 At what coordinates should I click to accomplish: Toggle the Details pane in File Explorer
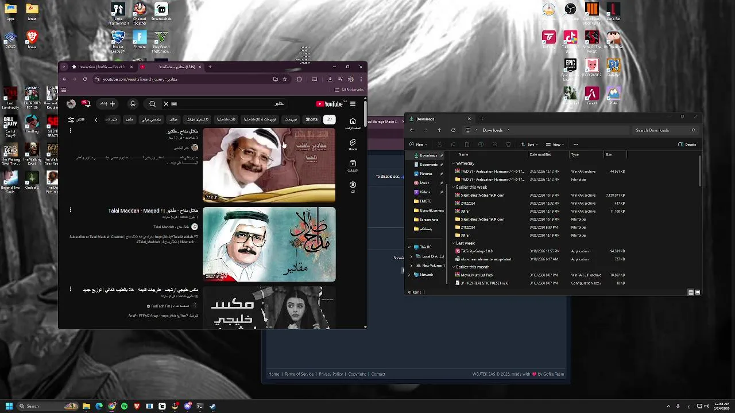(687, 145)
